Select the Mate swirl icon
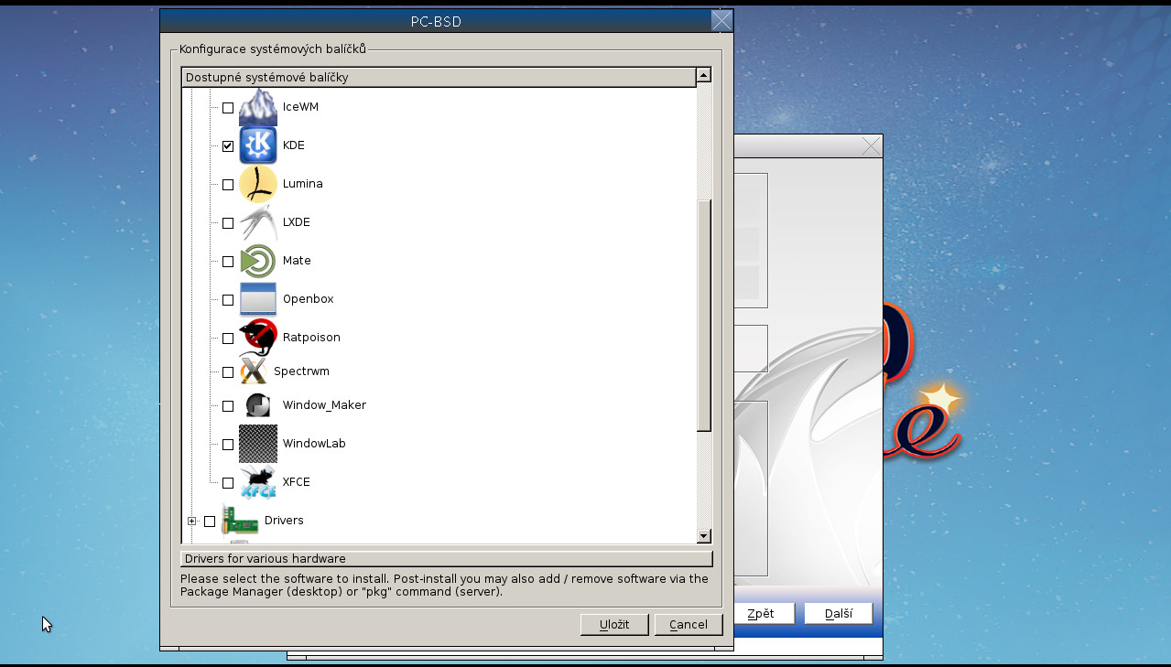1171x667 pixels. tap(257, 260)
